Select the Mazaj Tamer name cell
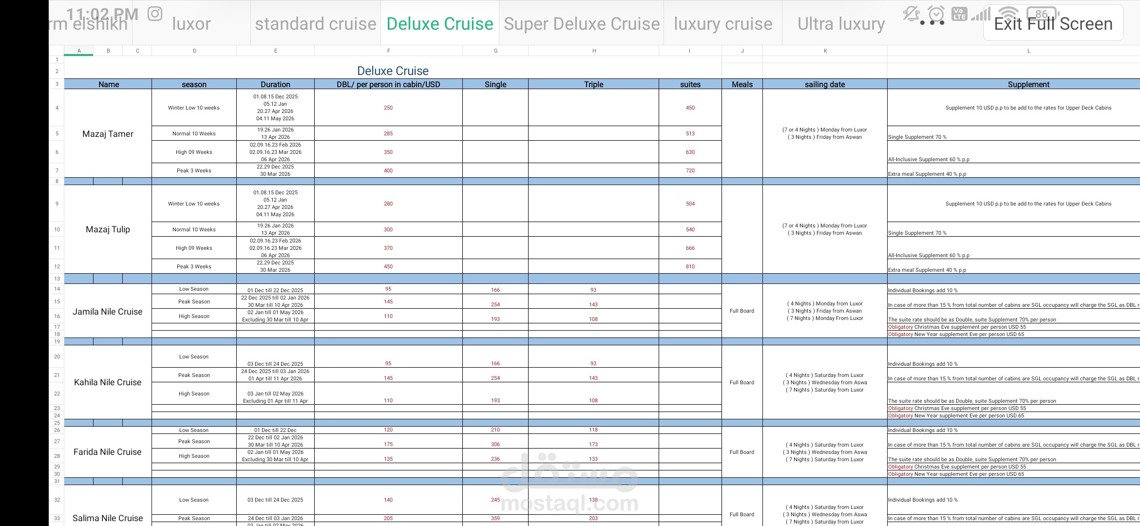 point(108,133)
